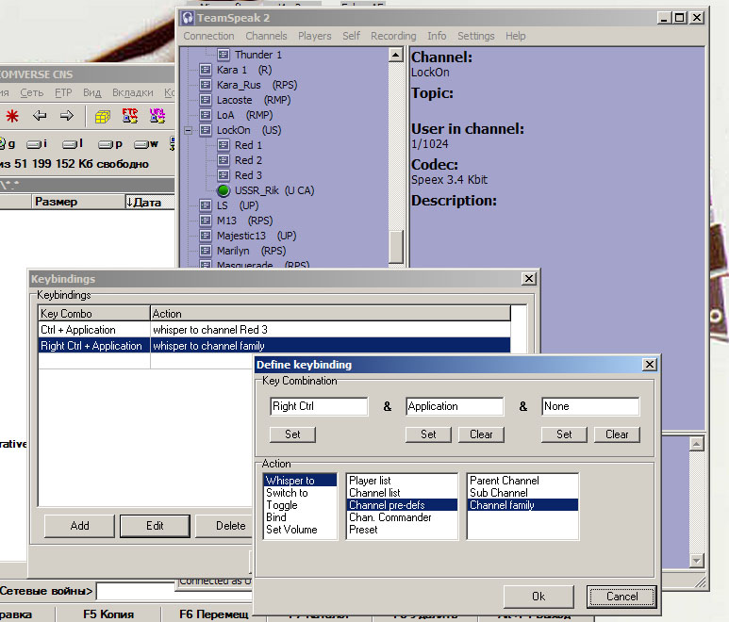Select the 'Switch to' action
This screenshot has height=622, width=729.
(300, 493)
